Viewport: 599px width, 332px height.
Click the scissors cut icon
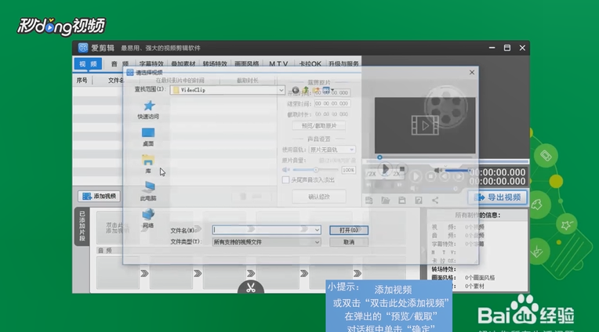pyautogui.click(x=251, y=287)
